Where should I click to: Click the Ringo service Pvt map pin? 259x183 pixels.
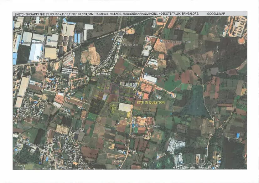146,74
